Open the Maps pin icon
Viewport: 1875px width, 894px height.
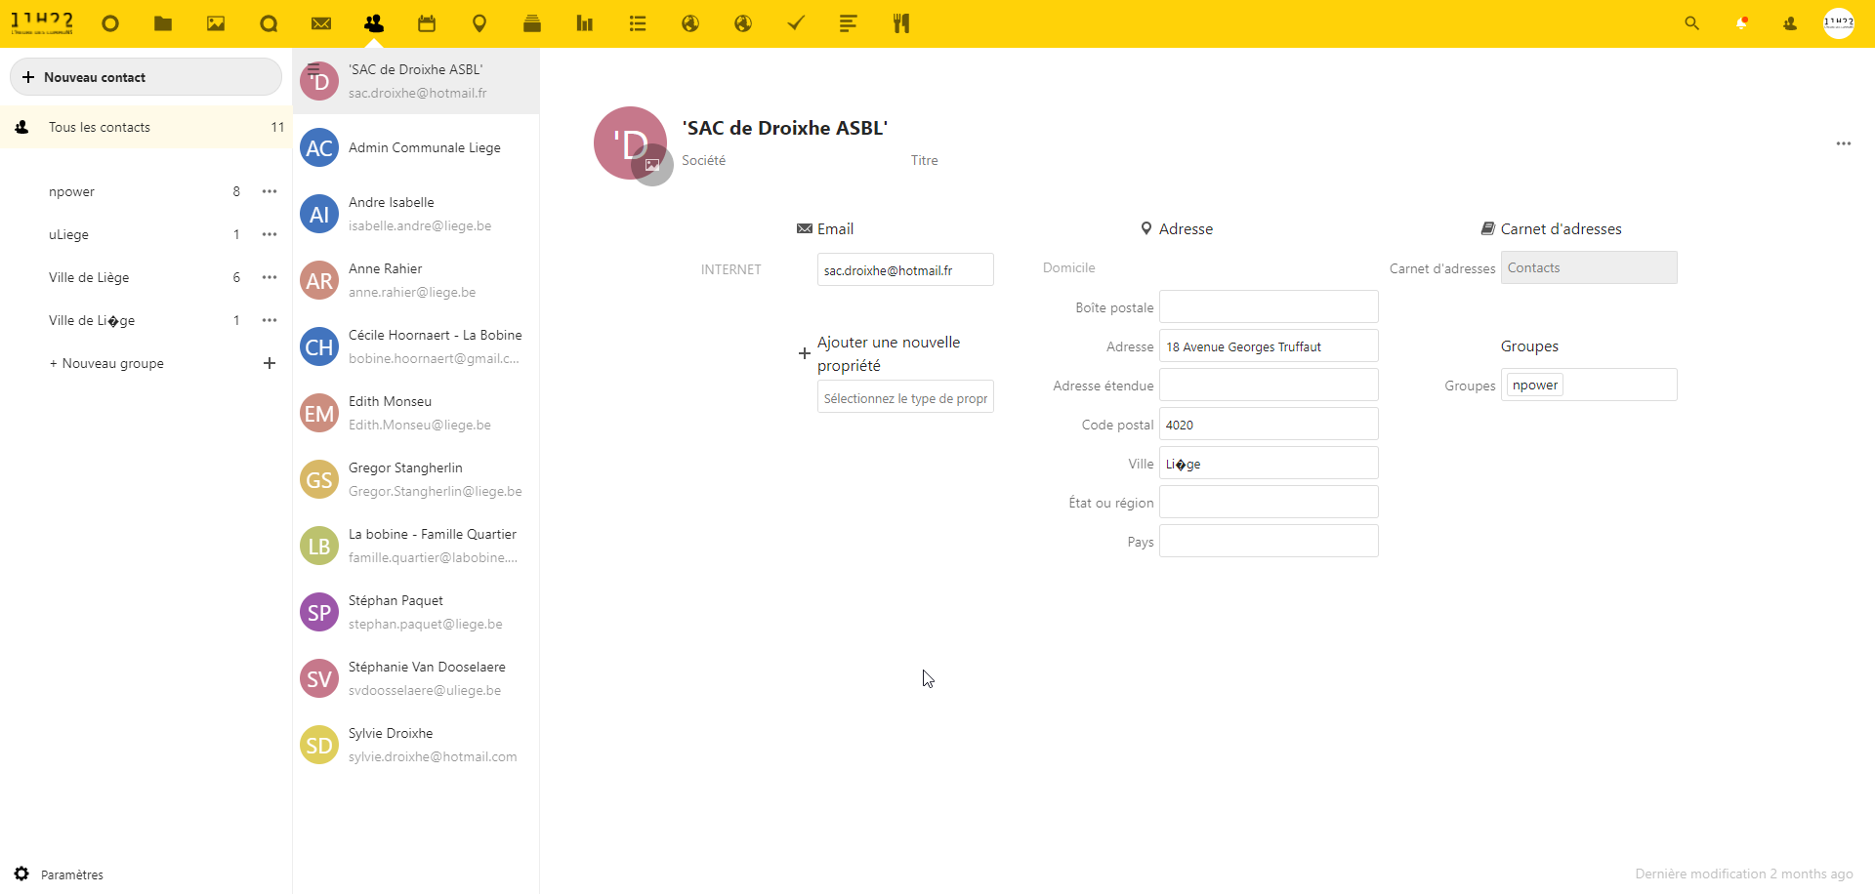pos(479,23)
